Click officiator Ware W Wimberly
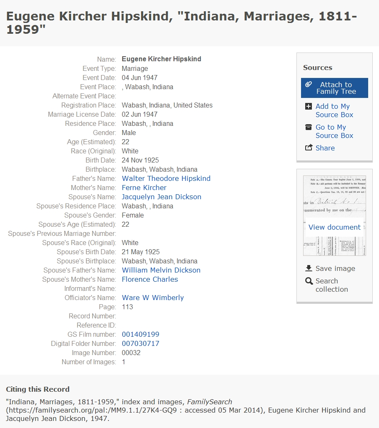The height and width of the screenshot is (428, 379). 153,298
